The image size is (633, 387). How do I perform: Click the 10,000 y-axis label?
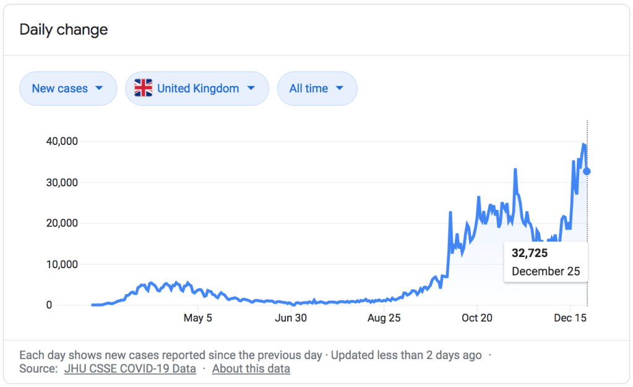pyautogui.click(x=61, y=264)
